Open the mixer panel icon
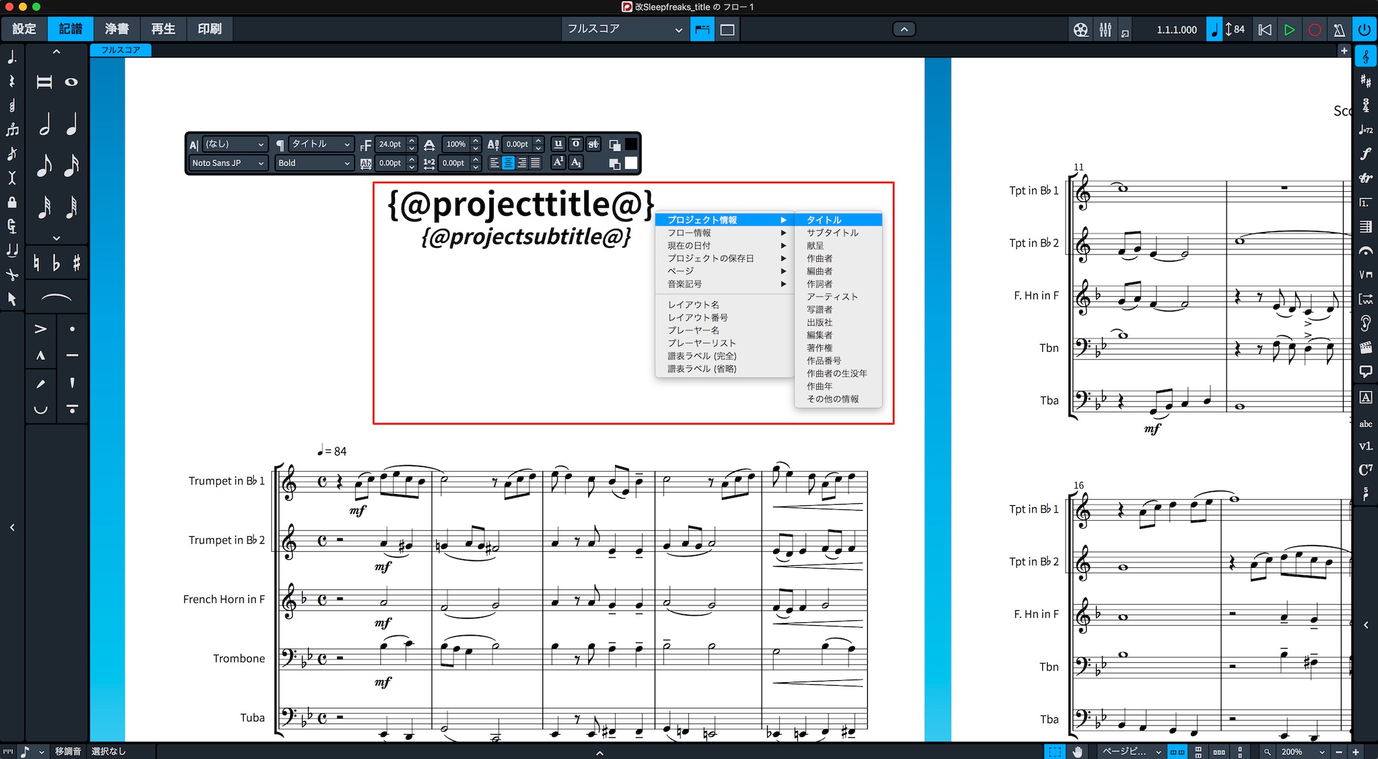 coord(1105,30)
